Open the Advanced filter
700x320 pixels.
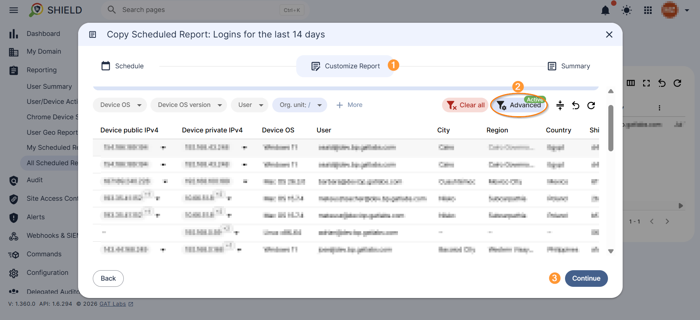click(519, 105)
